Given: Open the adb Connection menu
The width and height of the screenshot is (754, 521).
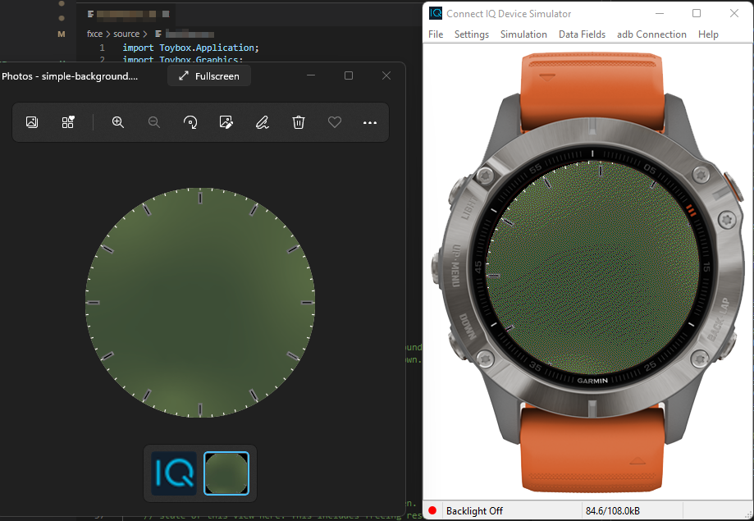Looking at the screenshot, I should click(x=651, y=34).
